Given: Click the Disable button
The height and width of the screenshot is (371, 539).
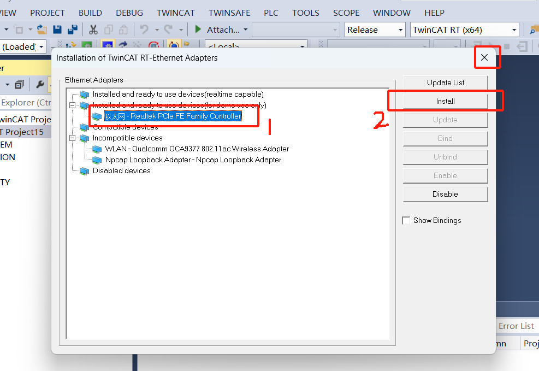Looking at the screenshot, I should click(x=446, y=194).
